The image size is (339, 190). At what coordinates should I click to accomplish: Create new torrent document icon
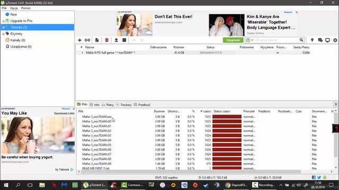(97, 40)
